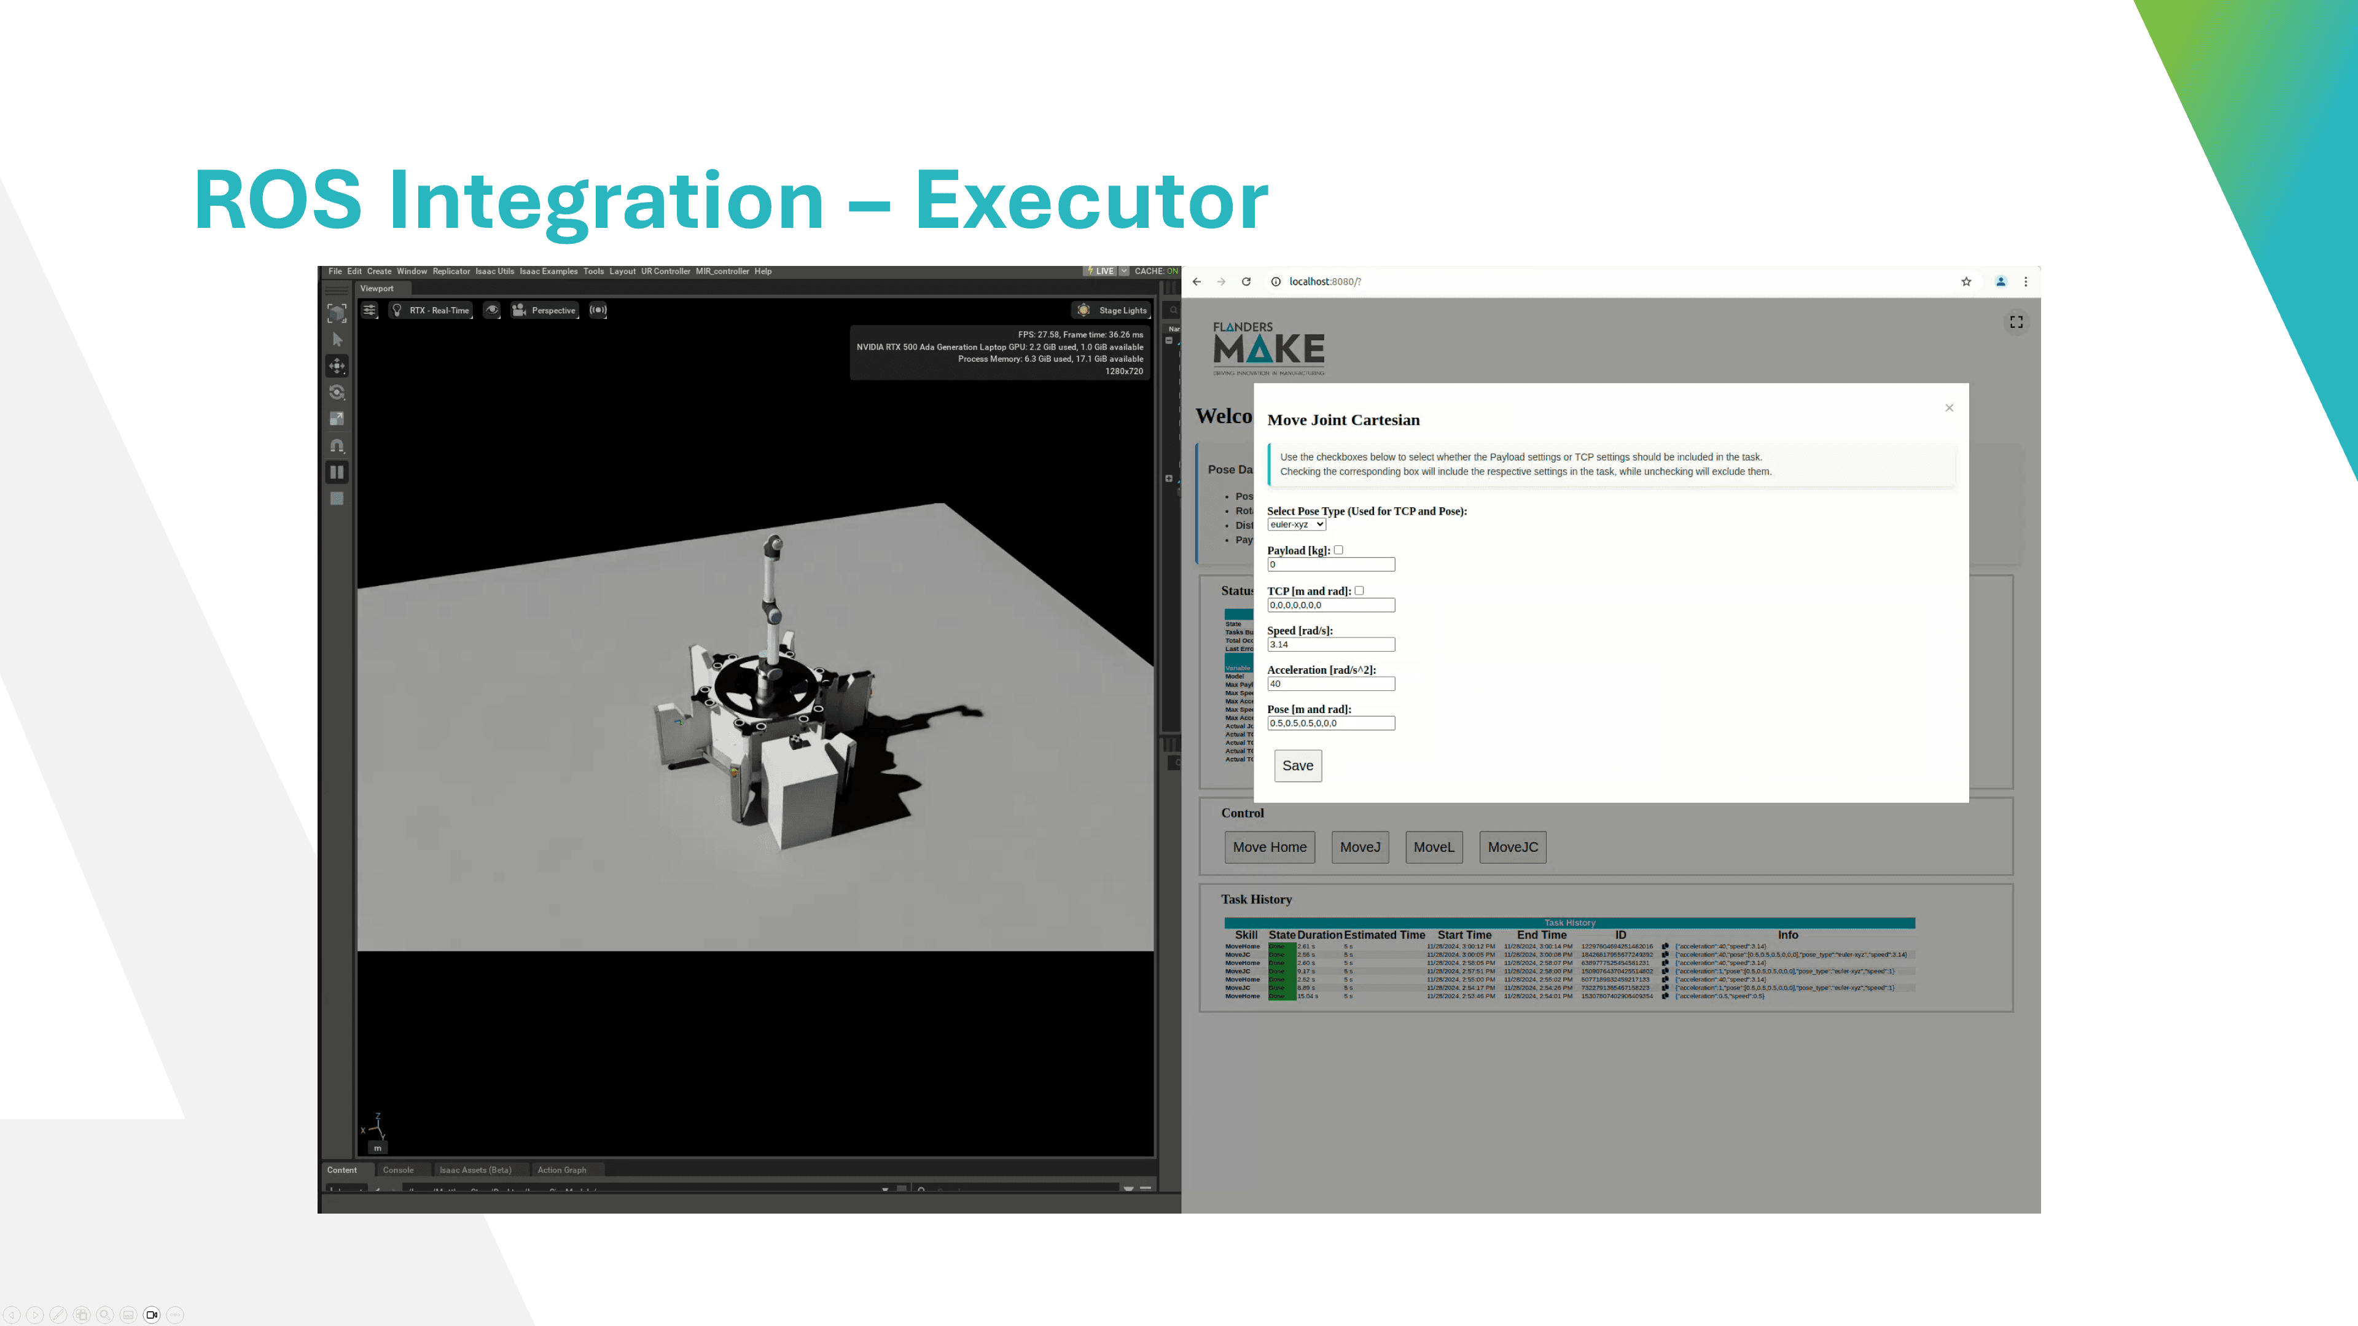2358x1326 pixels.
Task: Click the viewport streaming broadcast icon
Action: [598, 310]
